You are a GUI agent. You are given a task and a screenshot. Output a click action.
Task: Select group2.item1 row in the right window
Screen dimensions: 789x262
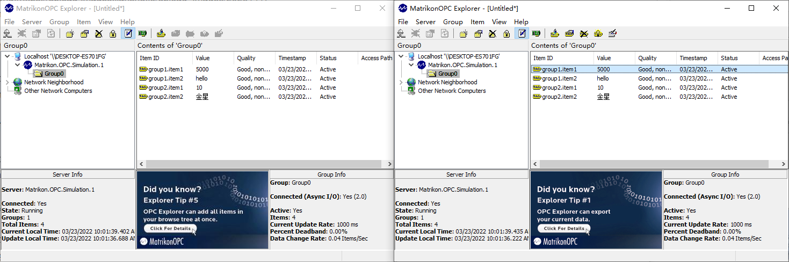pos(659,88)
